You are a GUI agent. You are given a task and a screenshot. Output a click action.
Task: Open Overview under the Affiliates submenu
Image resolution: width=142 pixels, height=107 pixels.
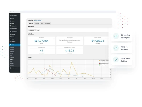pyautogui.click(x=12, y=48)
